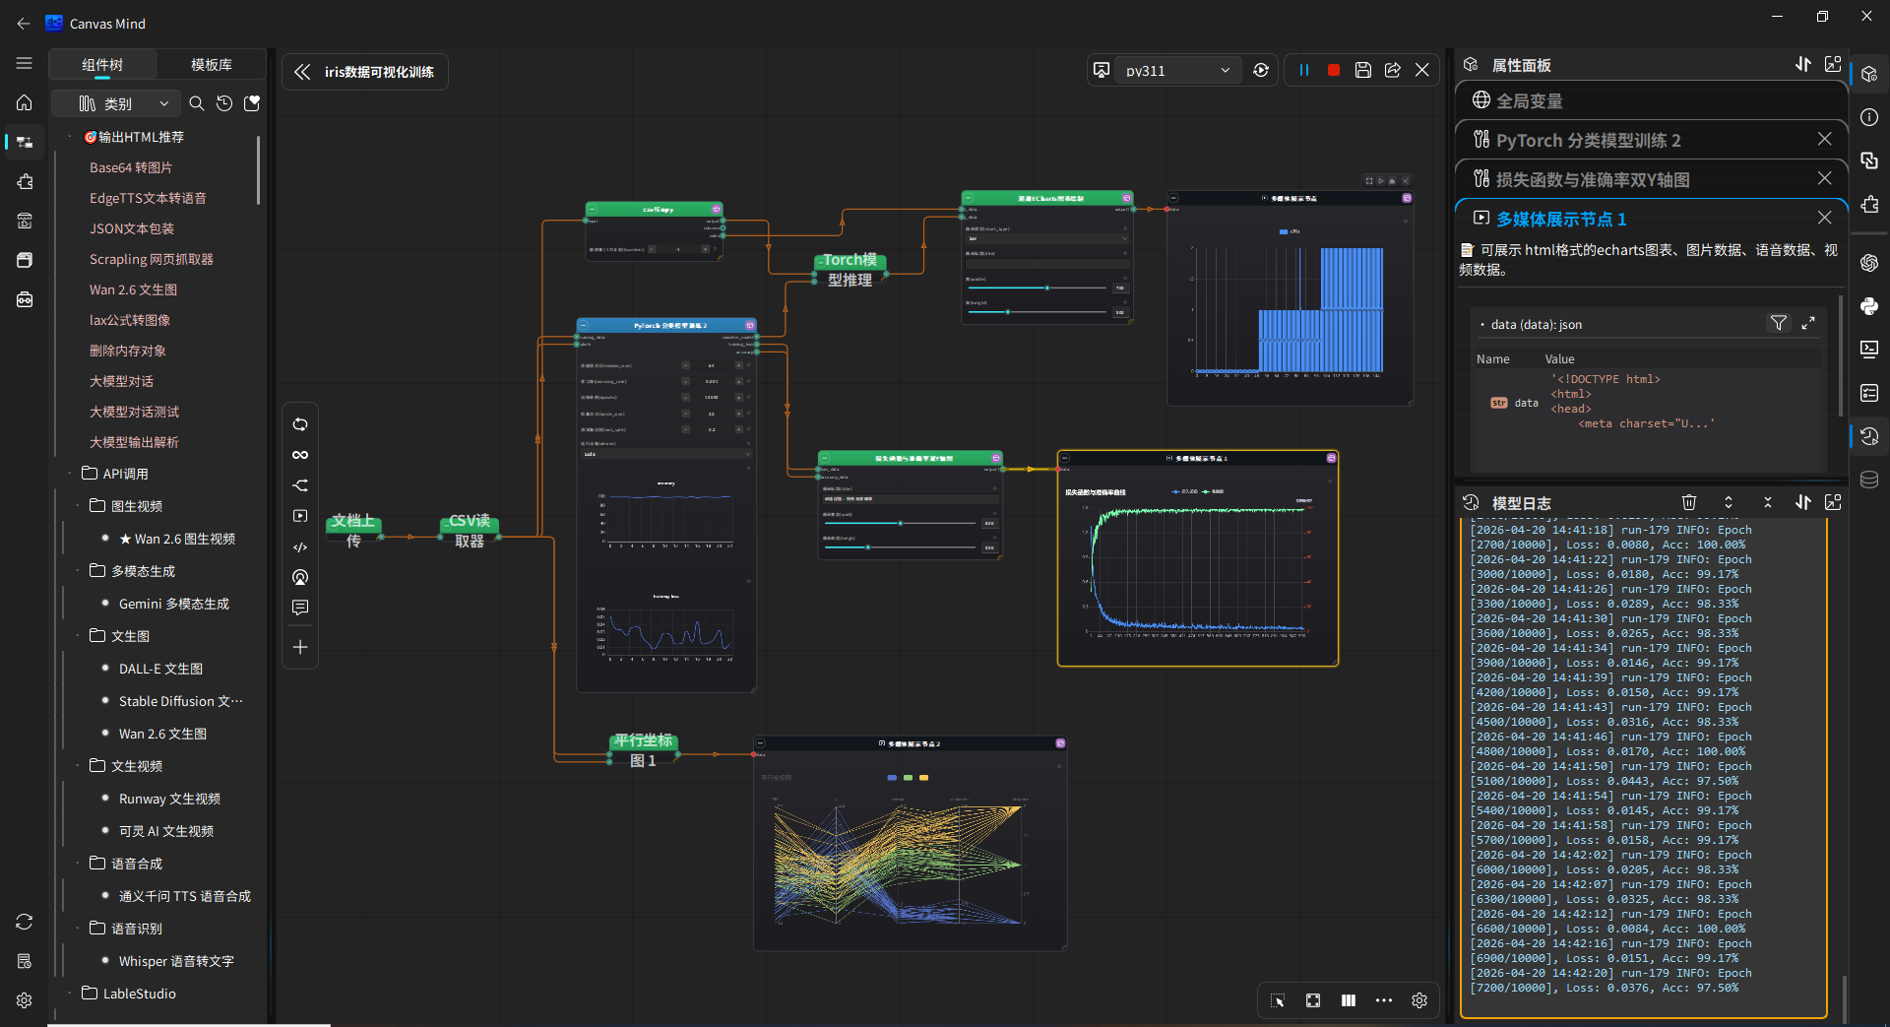The height and width of the screenshot is (1027, 1890).
Task: Click the infinity icon in the canvas palette
Action: pos(300,455)
